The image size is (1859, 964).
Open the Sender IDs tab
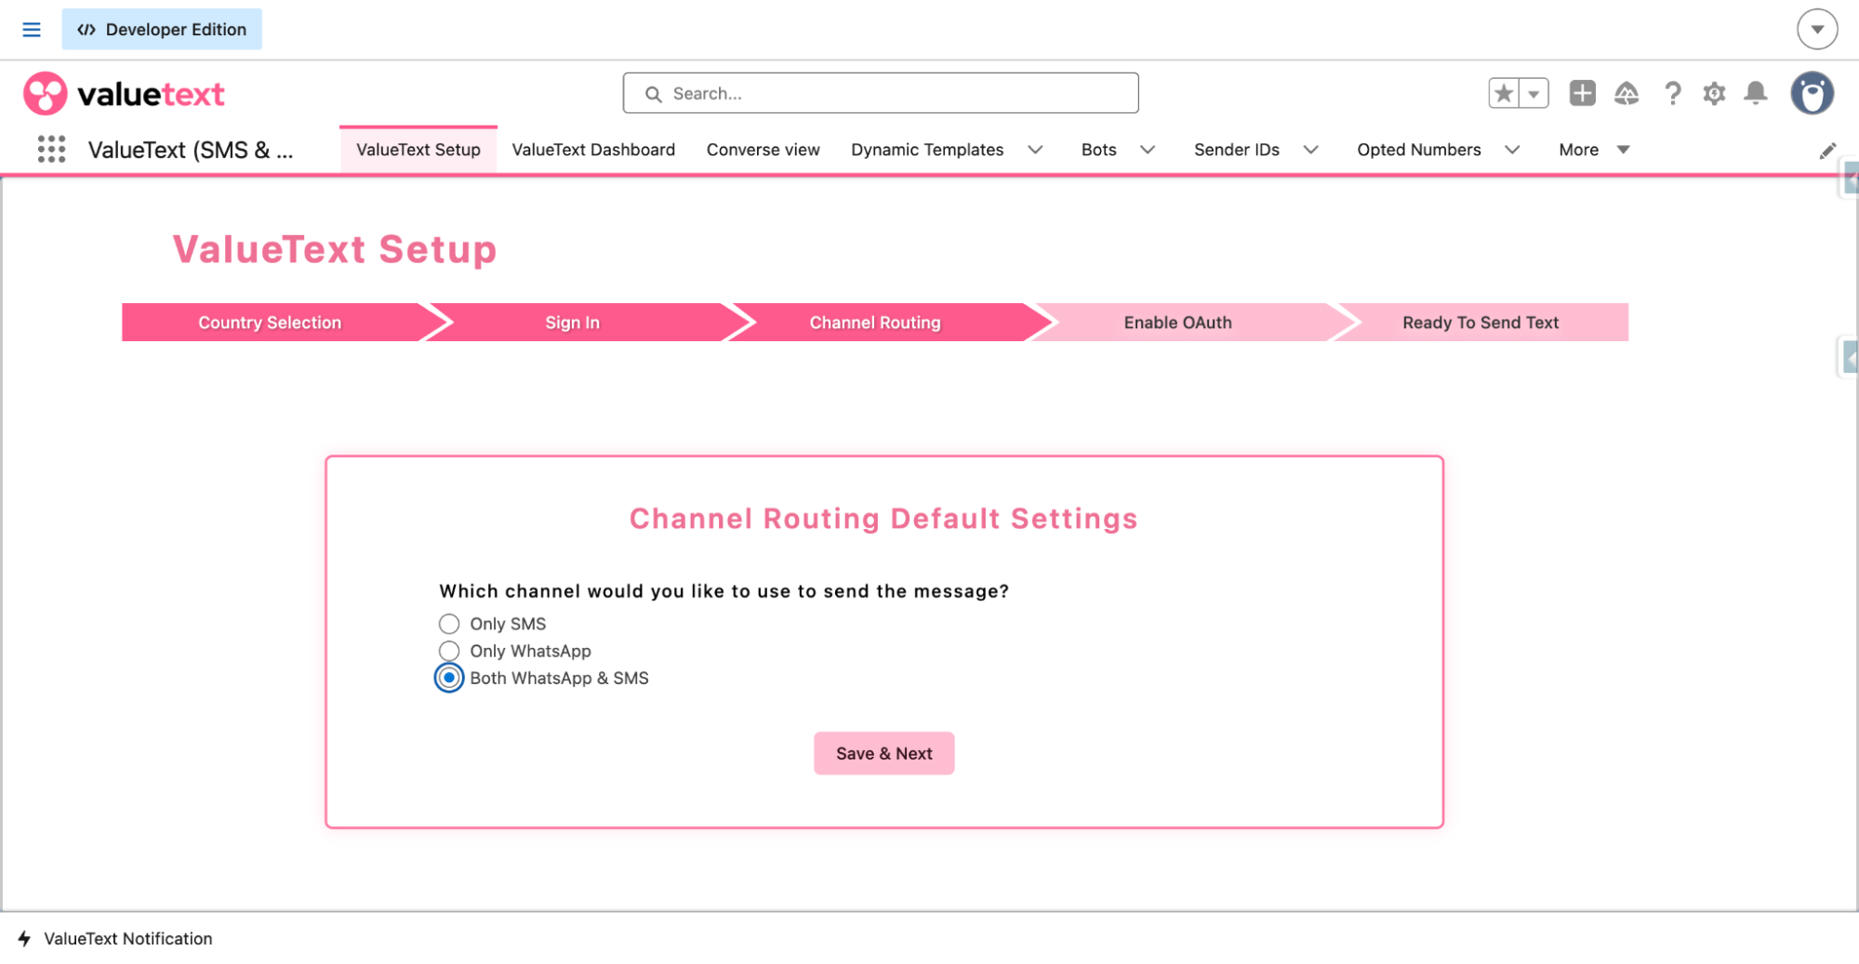(1236, 150)
